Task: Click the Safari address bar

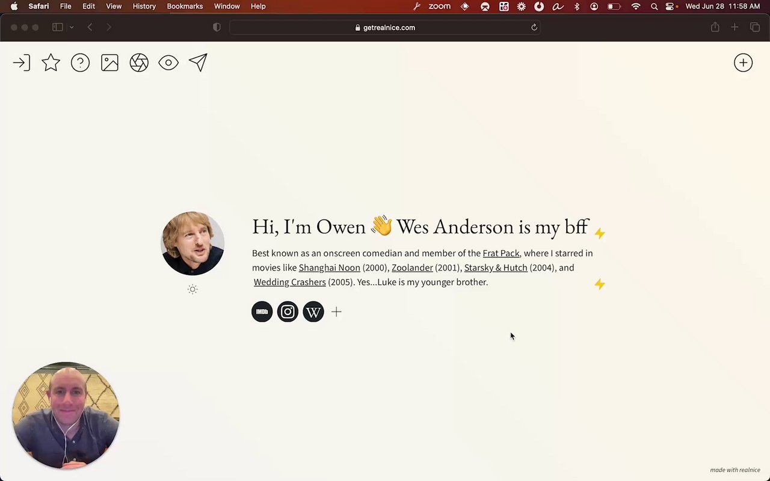Action: 385,27
